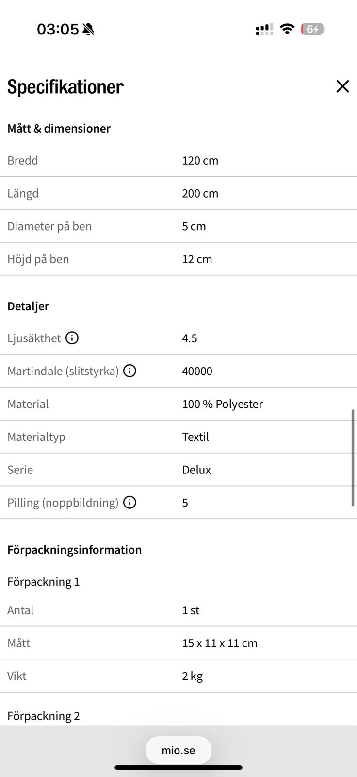Tap the home indicator bar

click(x=178, y=768)
